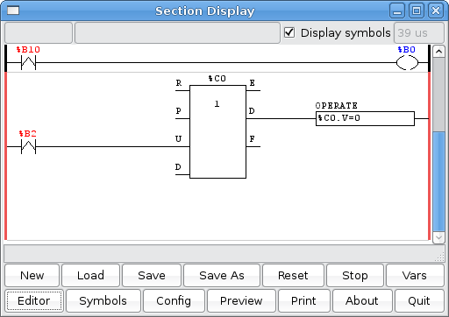Click the Save button

[152, 275]
